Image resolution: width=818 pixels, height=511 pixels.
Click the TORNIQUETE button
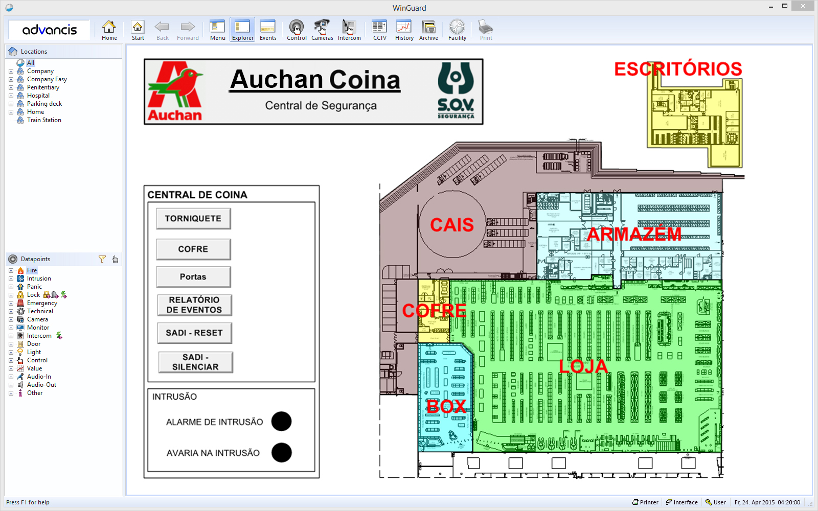193,219
